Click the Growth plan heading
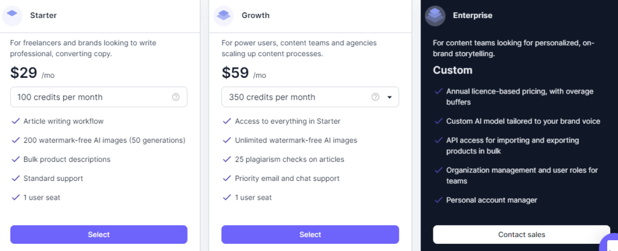Viewport: 618px width, 251px height. coord(255,15)
